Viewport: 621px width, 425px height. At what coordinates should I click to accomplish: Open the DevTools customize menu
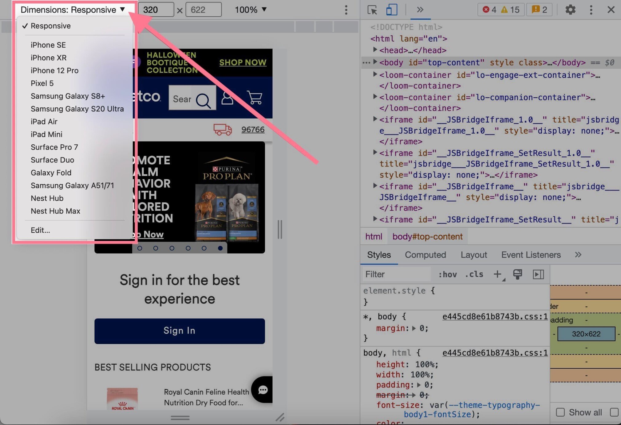(591, 10)
